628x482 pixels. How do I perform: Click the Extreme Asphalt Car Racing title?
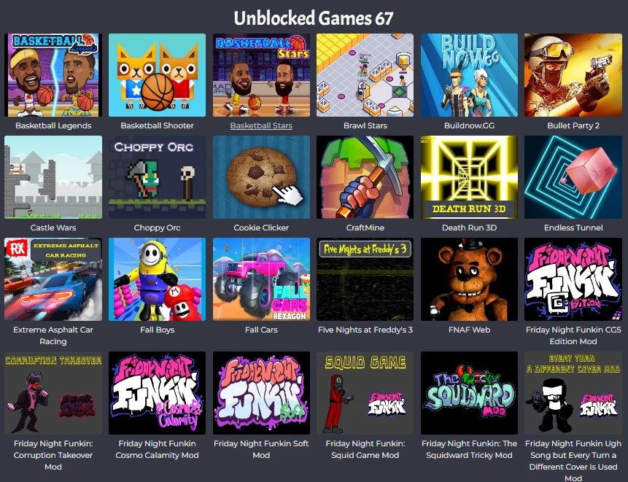pos(53,335)
